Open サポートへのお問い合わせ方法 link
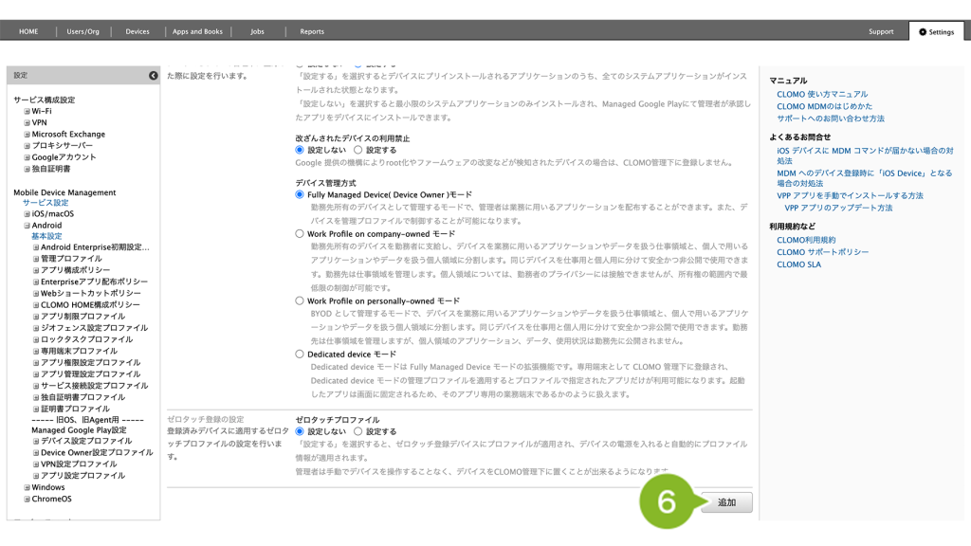 coord(831,118)
